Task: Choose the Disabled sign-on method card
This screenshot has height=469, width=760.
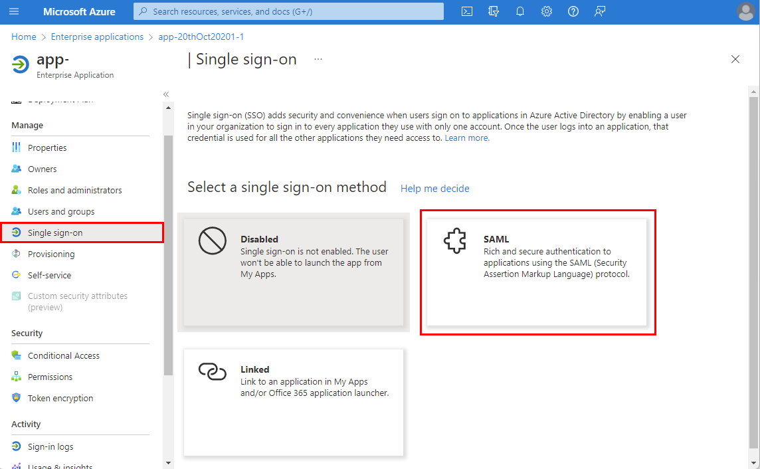Action: coord(294,272)
